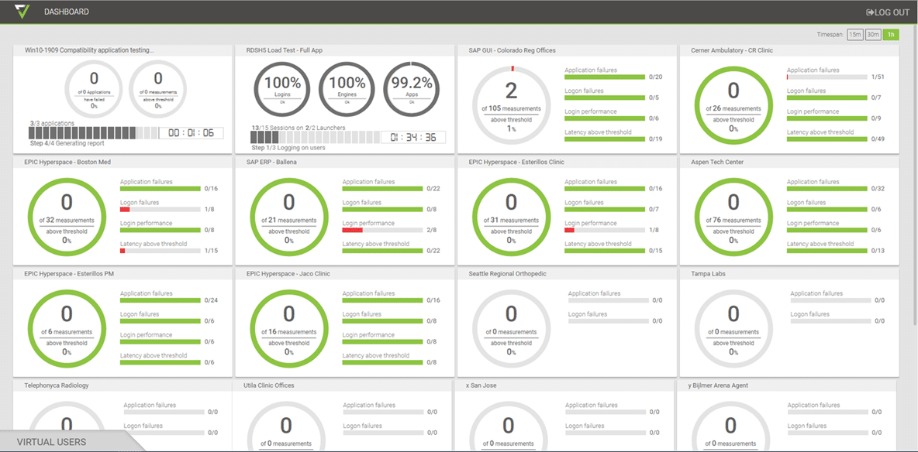Select the 2/8 login performance value
The height and width of the screenshot is (452, 918).
coord(432,231)
